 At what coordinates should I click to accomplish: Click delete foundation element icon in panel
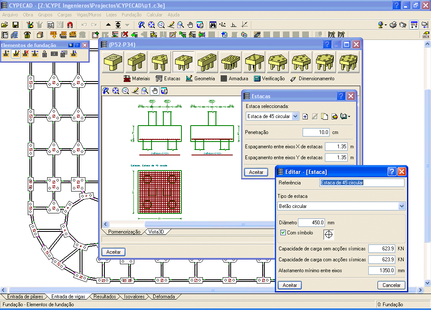26,54
